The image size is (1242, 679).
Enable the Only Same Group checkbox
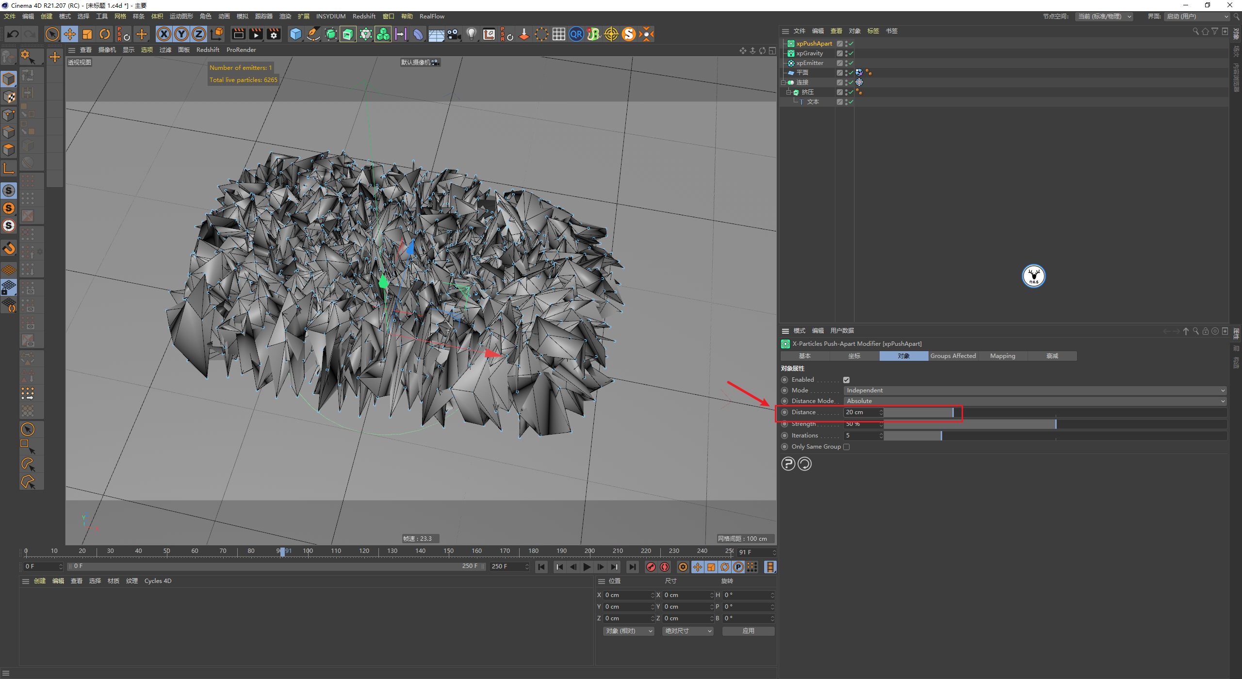coord(846,447)
